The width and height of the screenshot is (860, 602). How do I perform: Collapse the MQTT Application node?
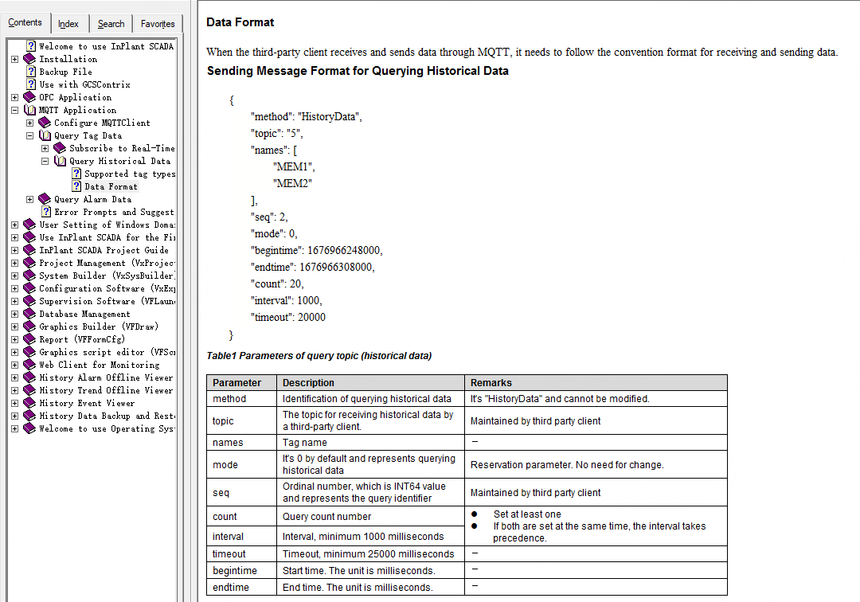15,110
